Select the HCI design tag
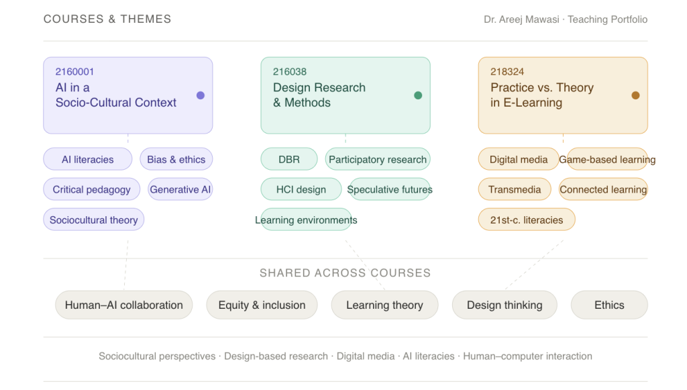 pyautogui.click(x=301, y=189)
